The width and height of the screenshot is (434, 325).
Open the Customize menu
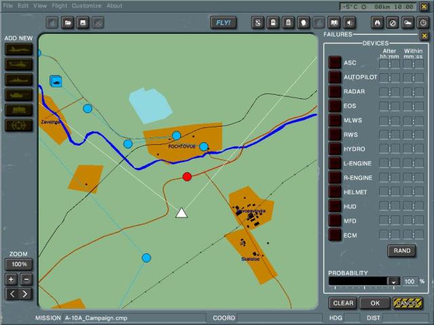point(87,5)
